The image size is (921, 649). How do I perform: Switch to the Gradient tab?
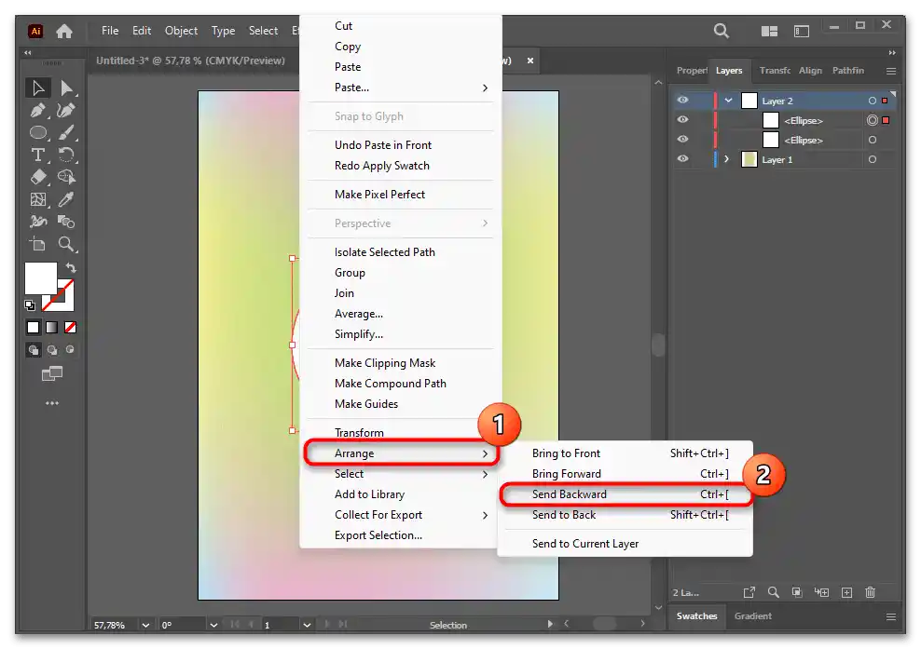753,616
